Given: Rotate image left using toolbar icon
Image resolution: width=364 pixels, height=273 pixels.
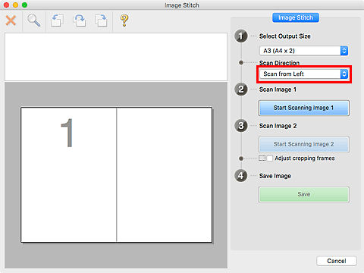Looking at the screenshot, I should pos(57,20).
